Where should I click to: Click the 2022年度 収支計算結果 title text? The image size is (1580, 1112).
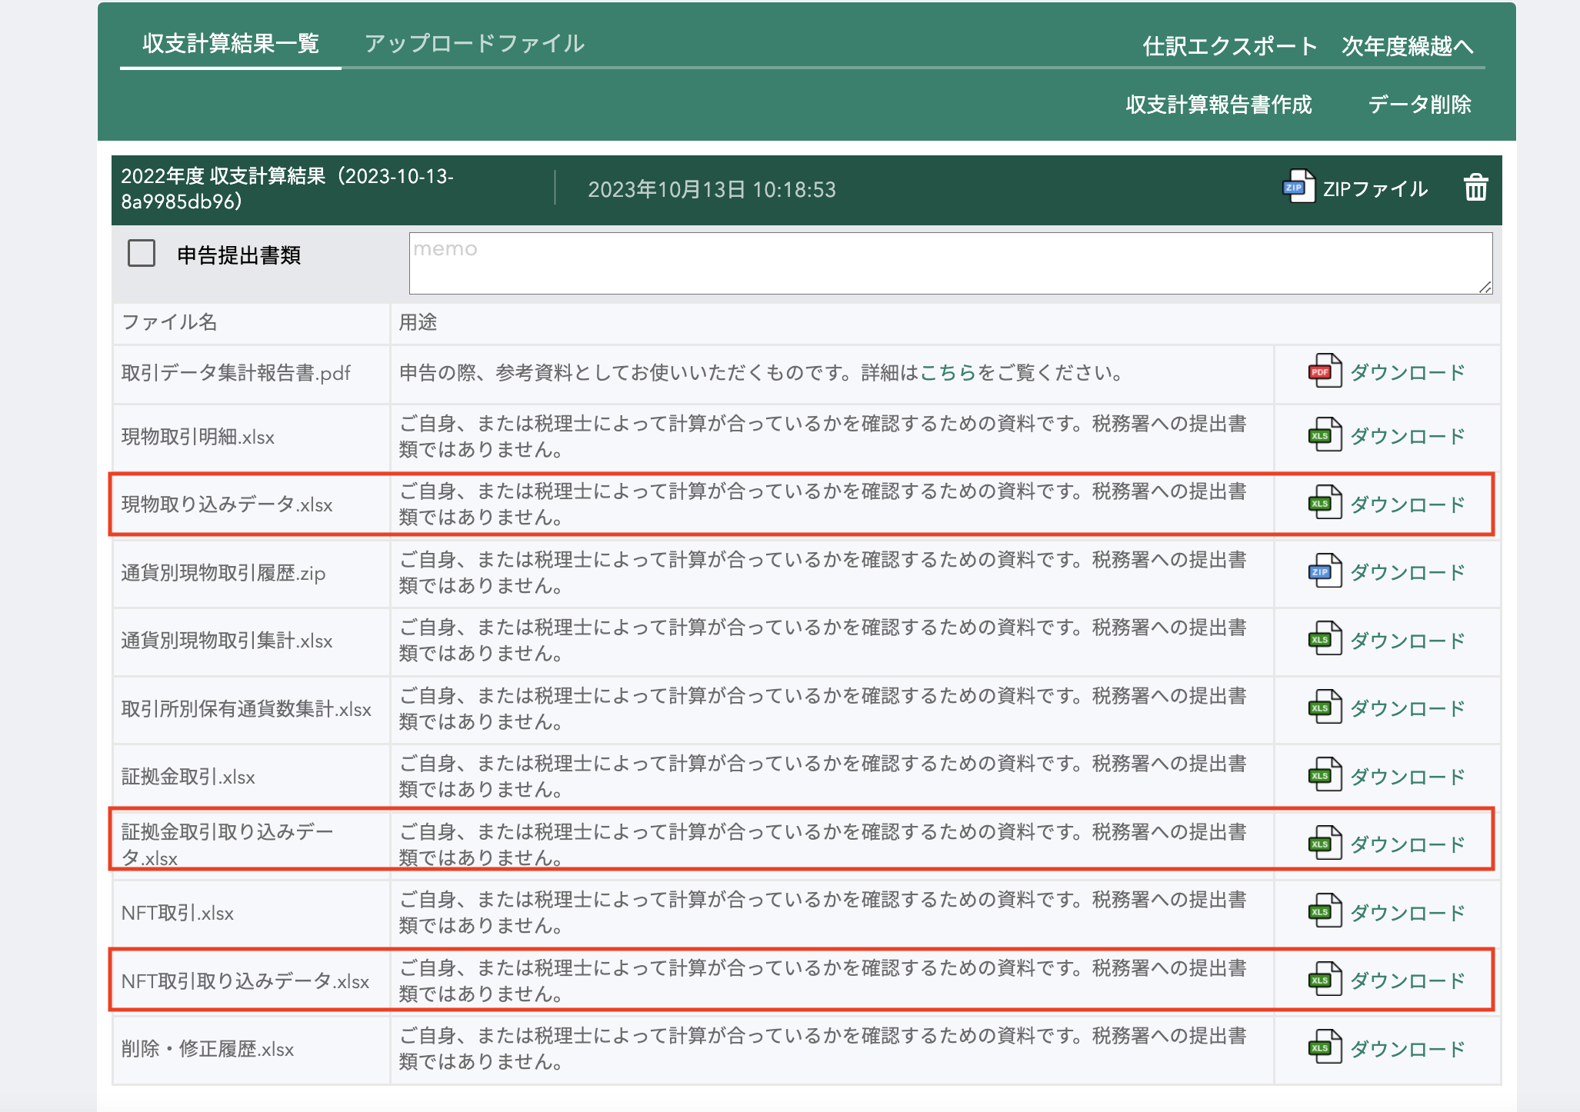(287, 188)
